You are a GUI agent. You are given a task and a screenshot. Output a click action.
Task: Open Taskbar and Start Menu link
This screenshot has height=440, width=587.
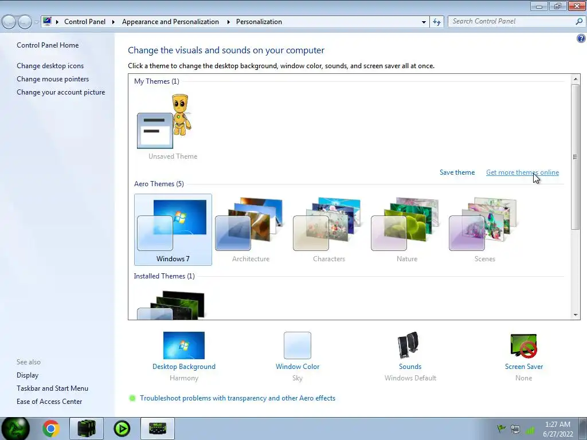[52, 388]
